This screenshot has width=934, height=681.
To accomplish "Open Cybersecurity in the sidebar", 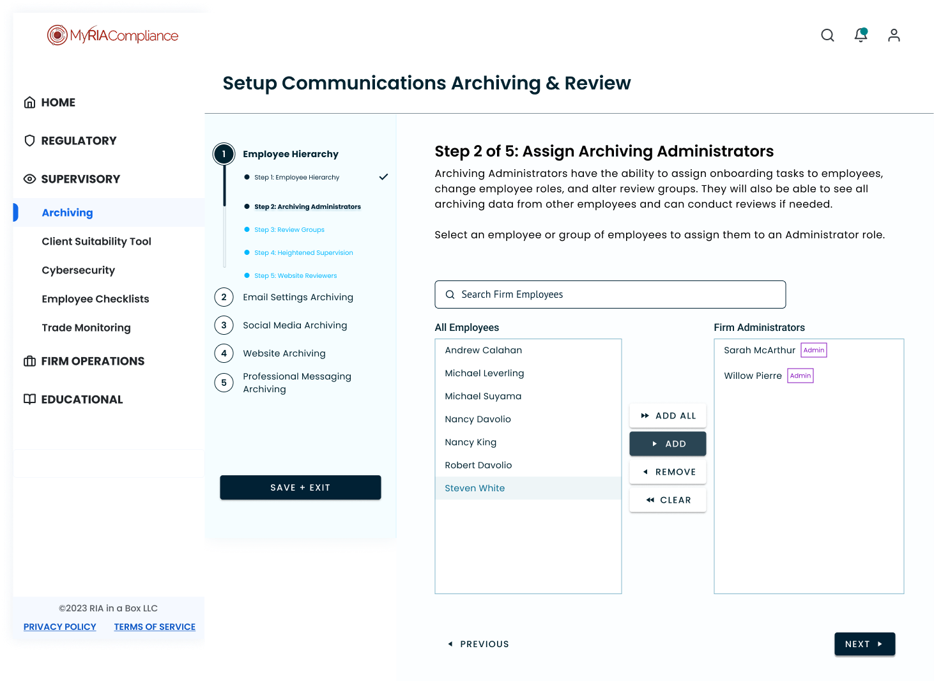I will (78, 270).
